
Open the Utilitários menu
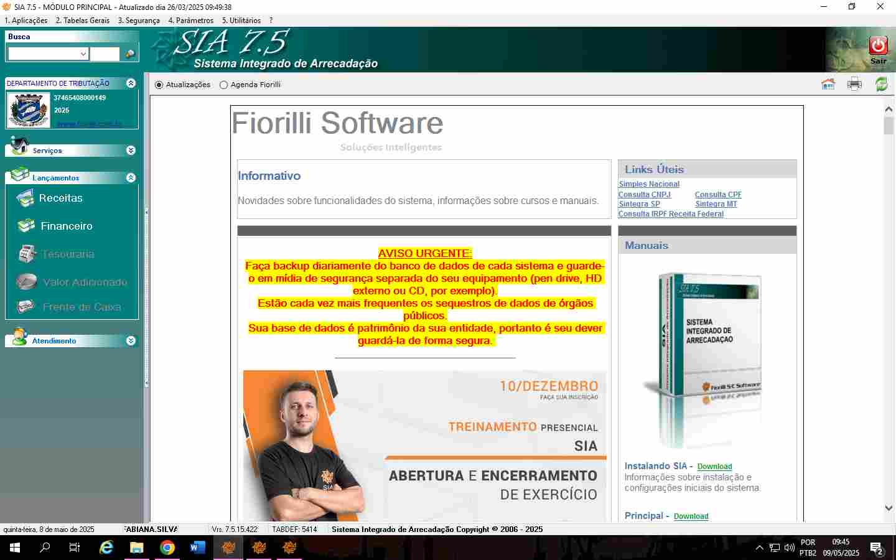pos(241,21)
